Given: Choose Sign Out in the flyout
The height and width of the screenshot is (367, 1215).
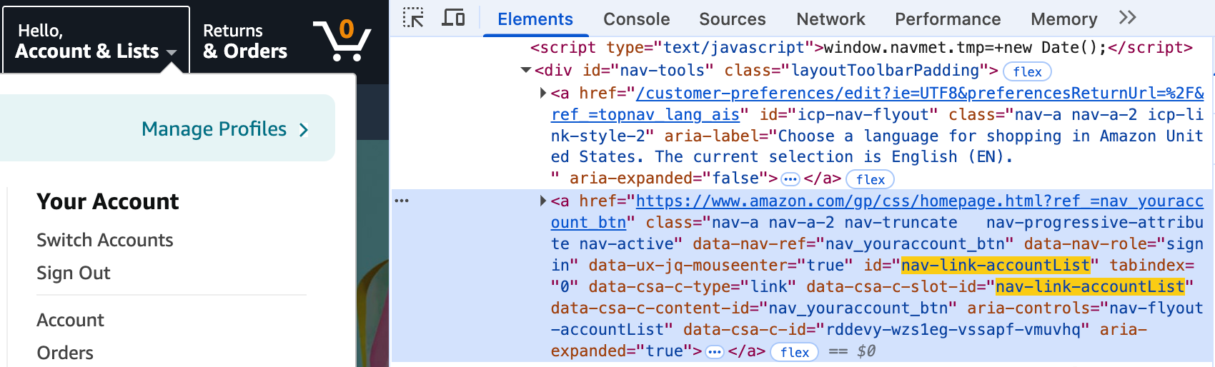Looking at the screenshot, I should (74, 273).
